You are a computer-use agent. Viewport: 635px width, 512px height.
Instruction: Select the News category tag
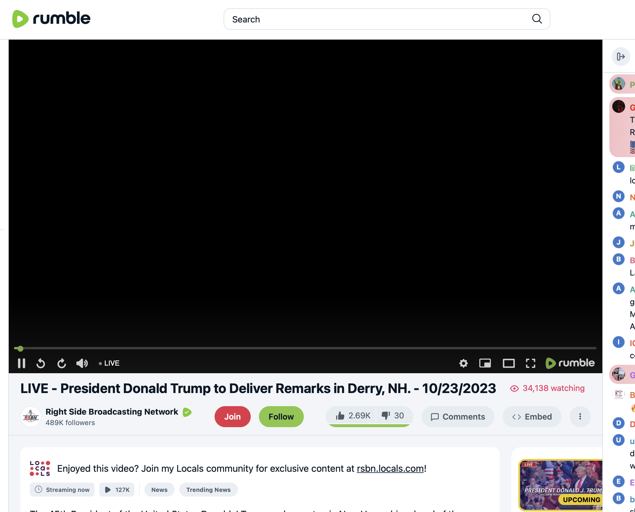(159, 490)
